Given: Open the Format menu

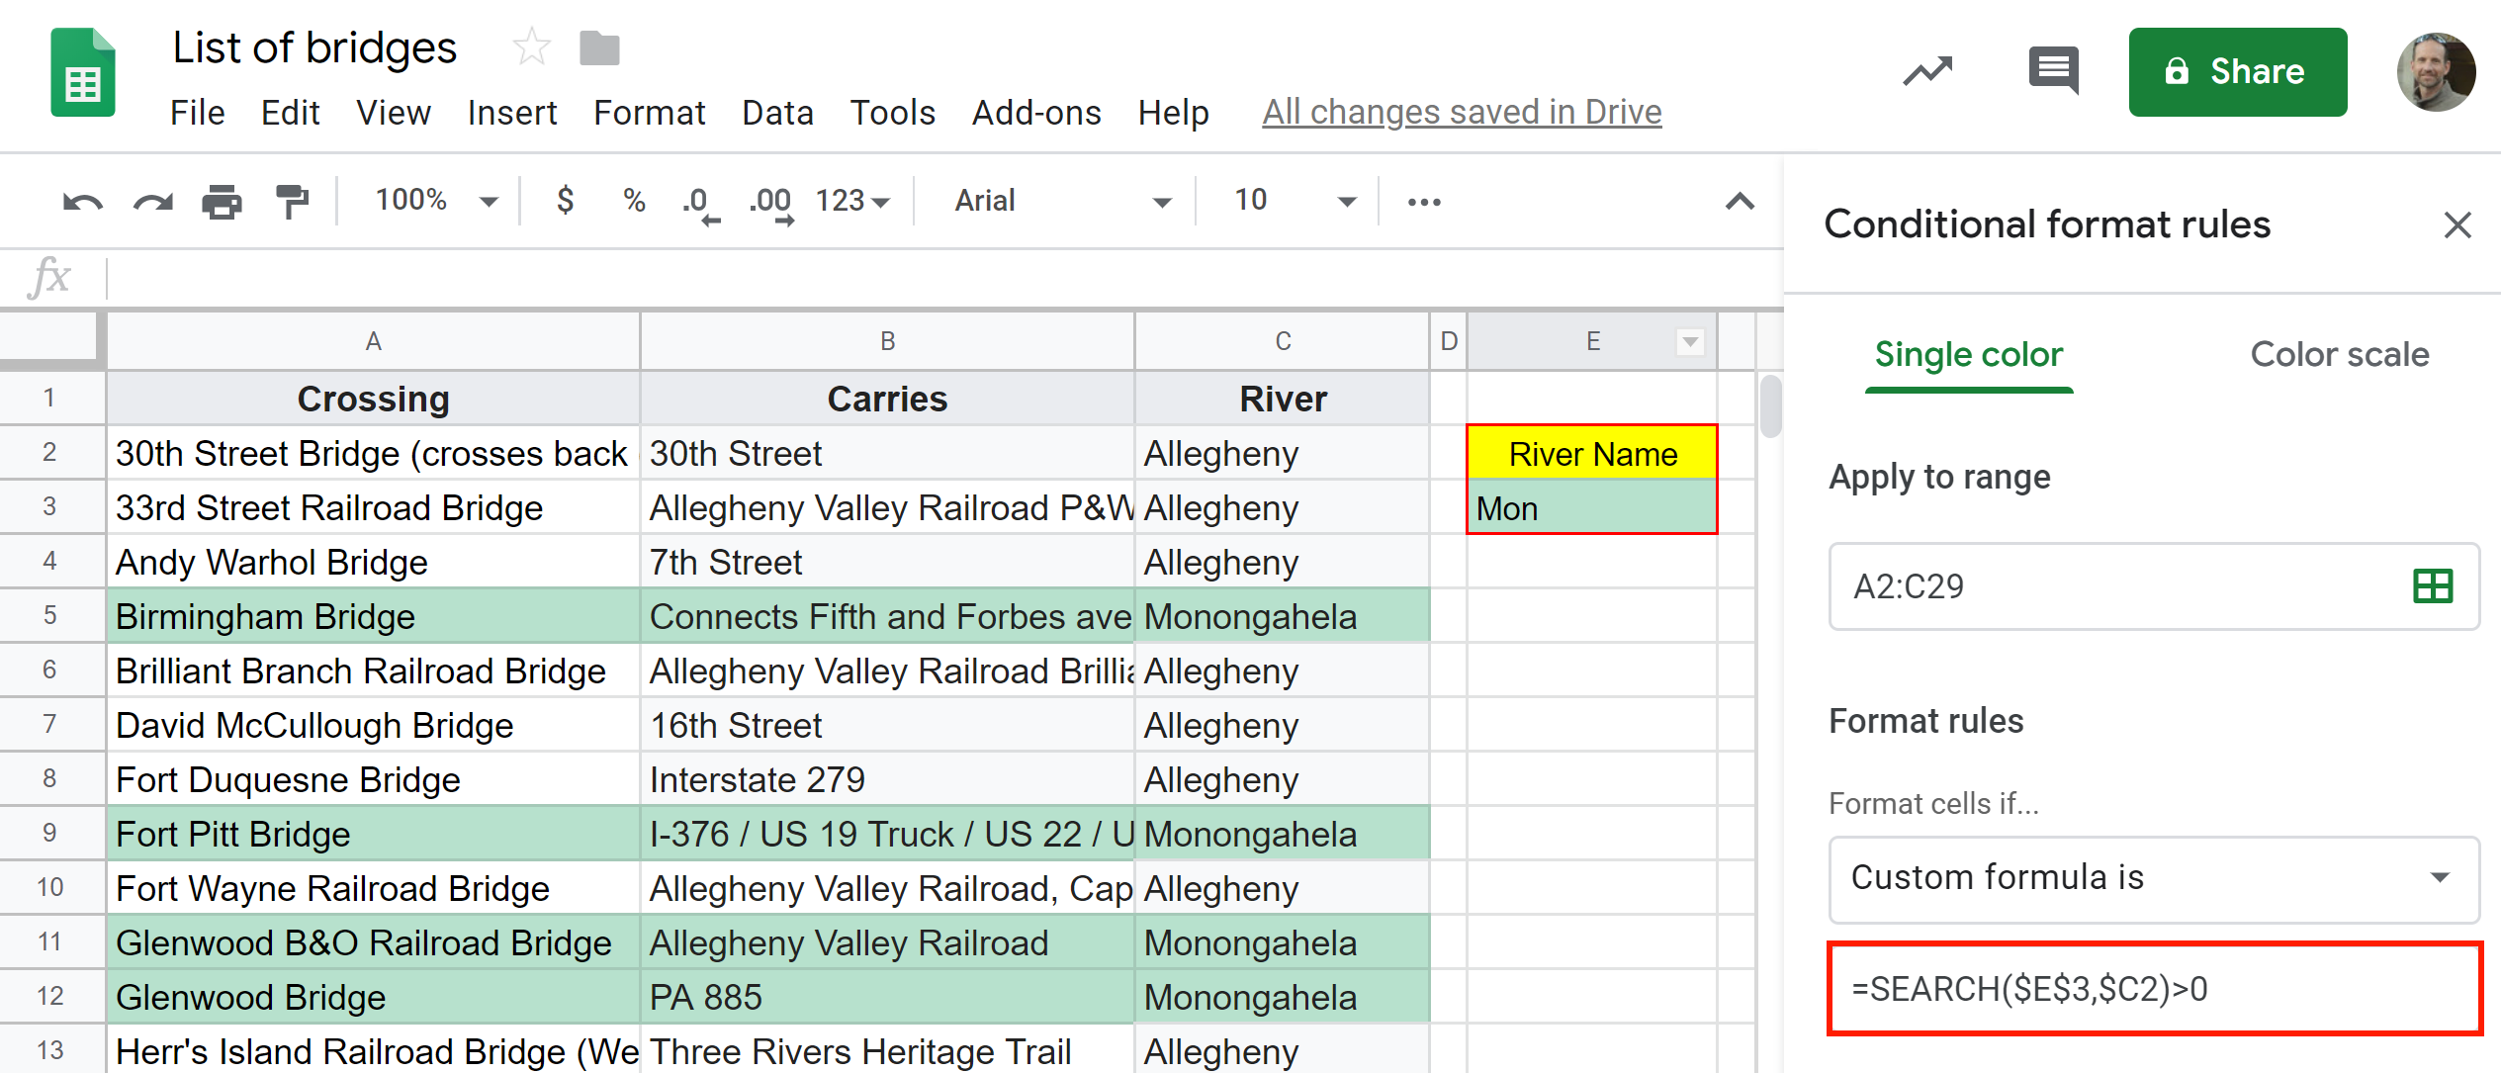Looking at the screenshot, I should 649,112.
